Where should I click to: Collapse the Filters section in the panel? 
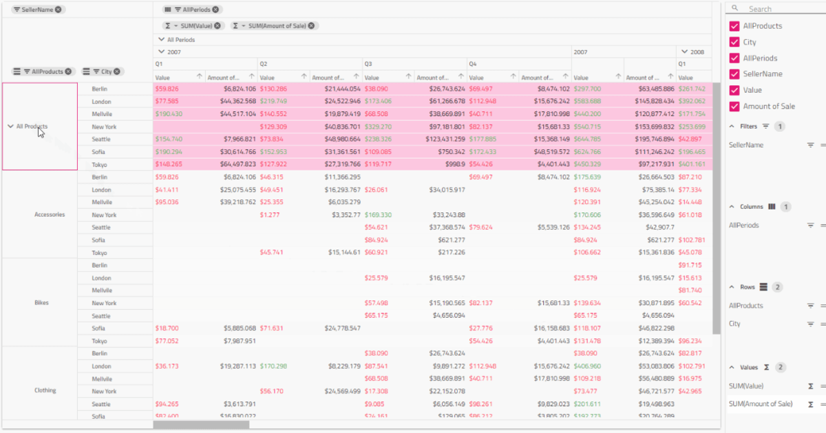[732, 126]
